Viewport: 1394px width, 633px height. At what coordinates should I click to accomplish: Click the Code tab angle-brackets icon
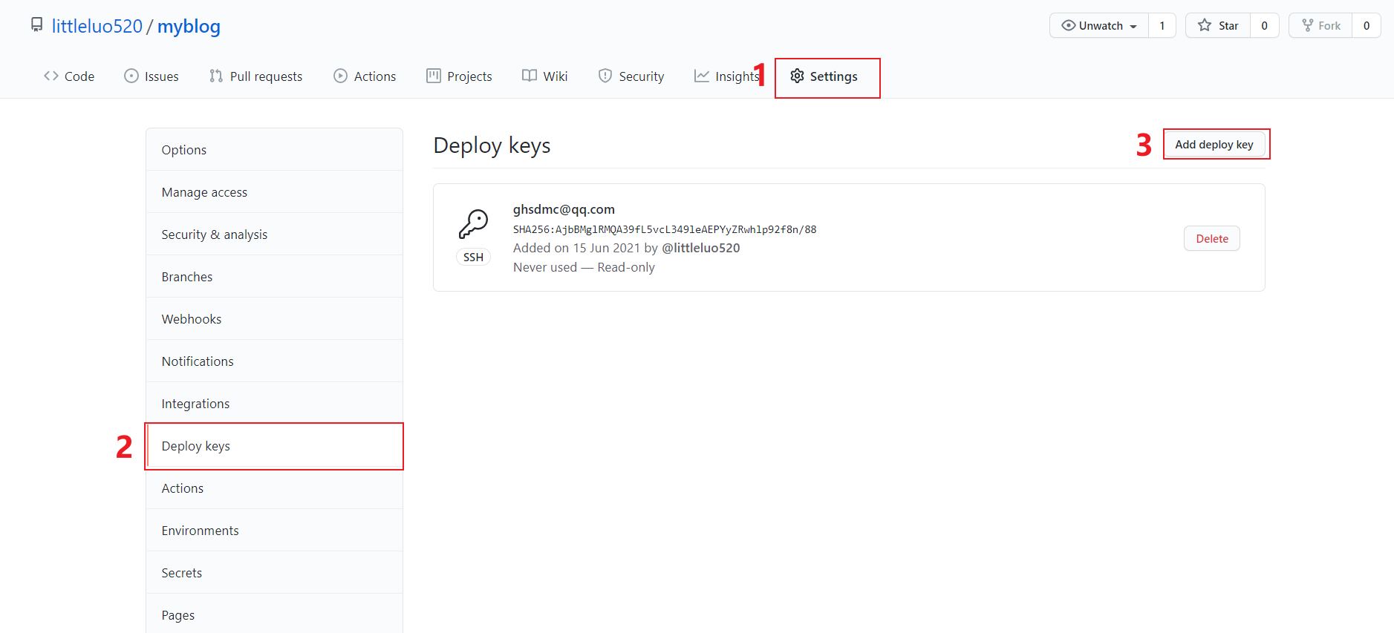[x=51, y=76]
